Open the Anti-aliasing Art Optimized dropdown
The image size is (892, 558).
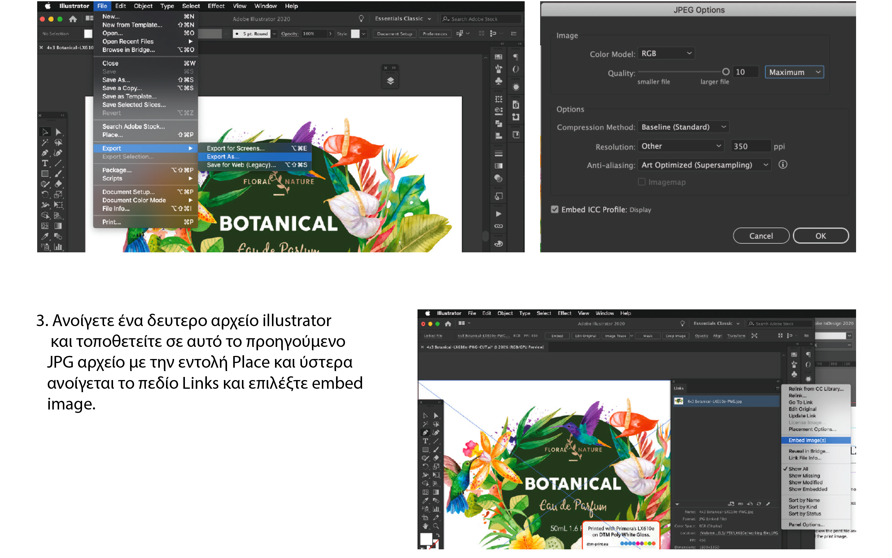[704, 165]
